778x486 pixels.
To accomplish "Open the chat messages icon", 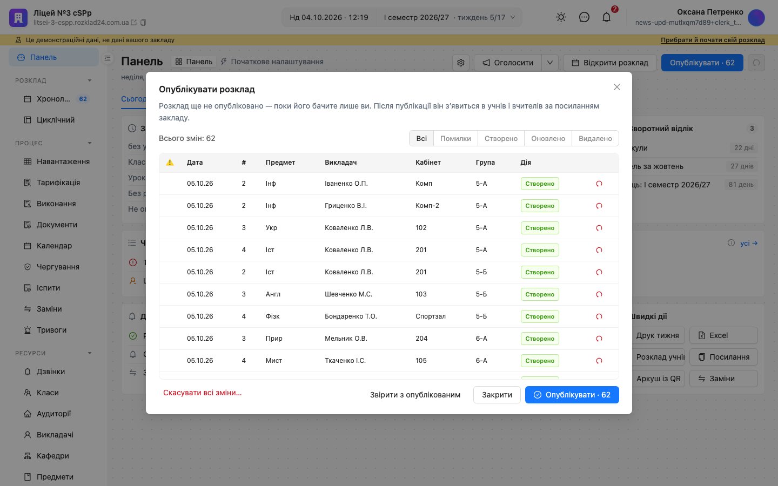I will (584, 17).
